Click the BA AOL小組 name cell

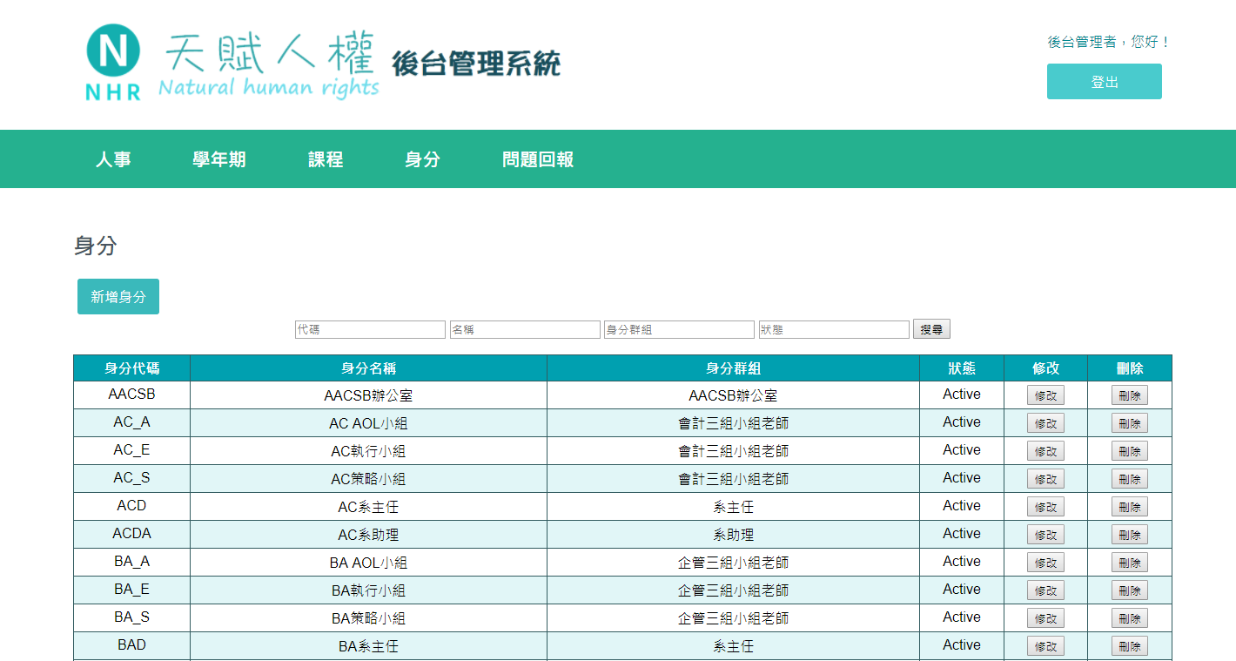click(368, 563)
